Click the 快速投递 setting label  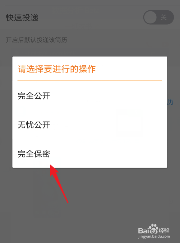point(22,17)
